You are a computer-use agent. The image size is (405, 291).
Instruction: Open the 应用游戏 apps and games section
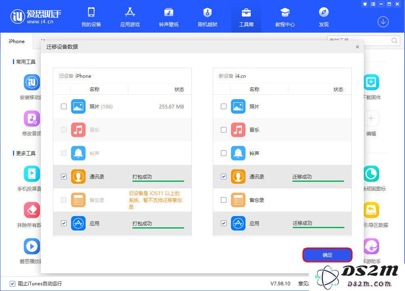click(130, 17)
